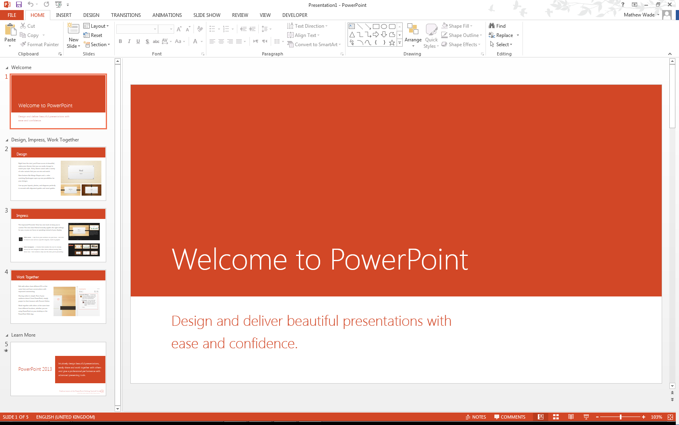Open the FILE tab
The width and height of the screenshot is (679, 425).
click(x=12, y=15)
